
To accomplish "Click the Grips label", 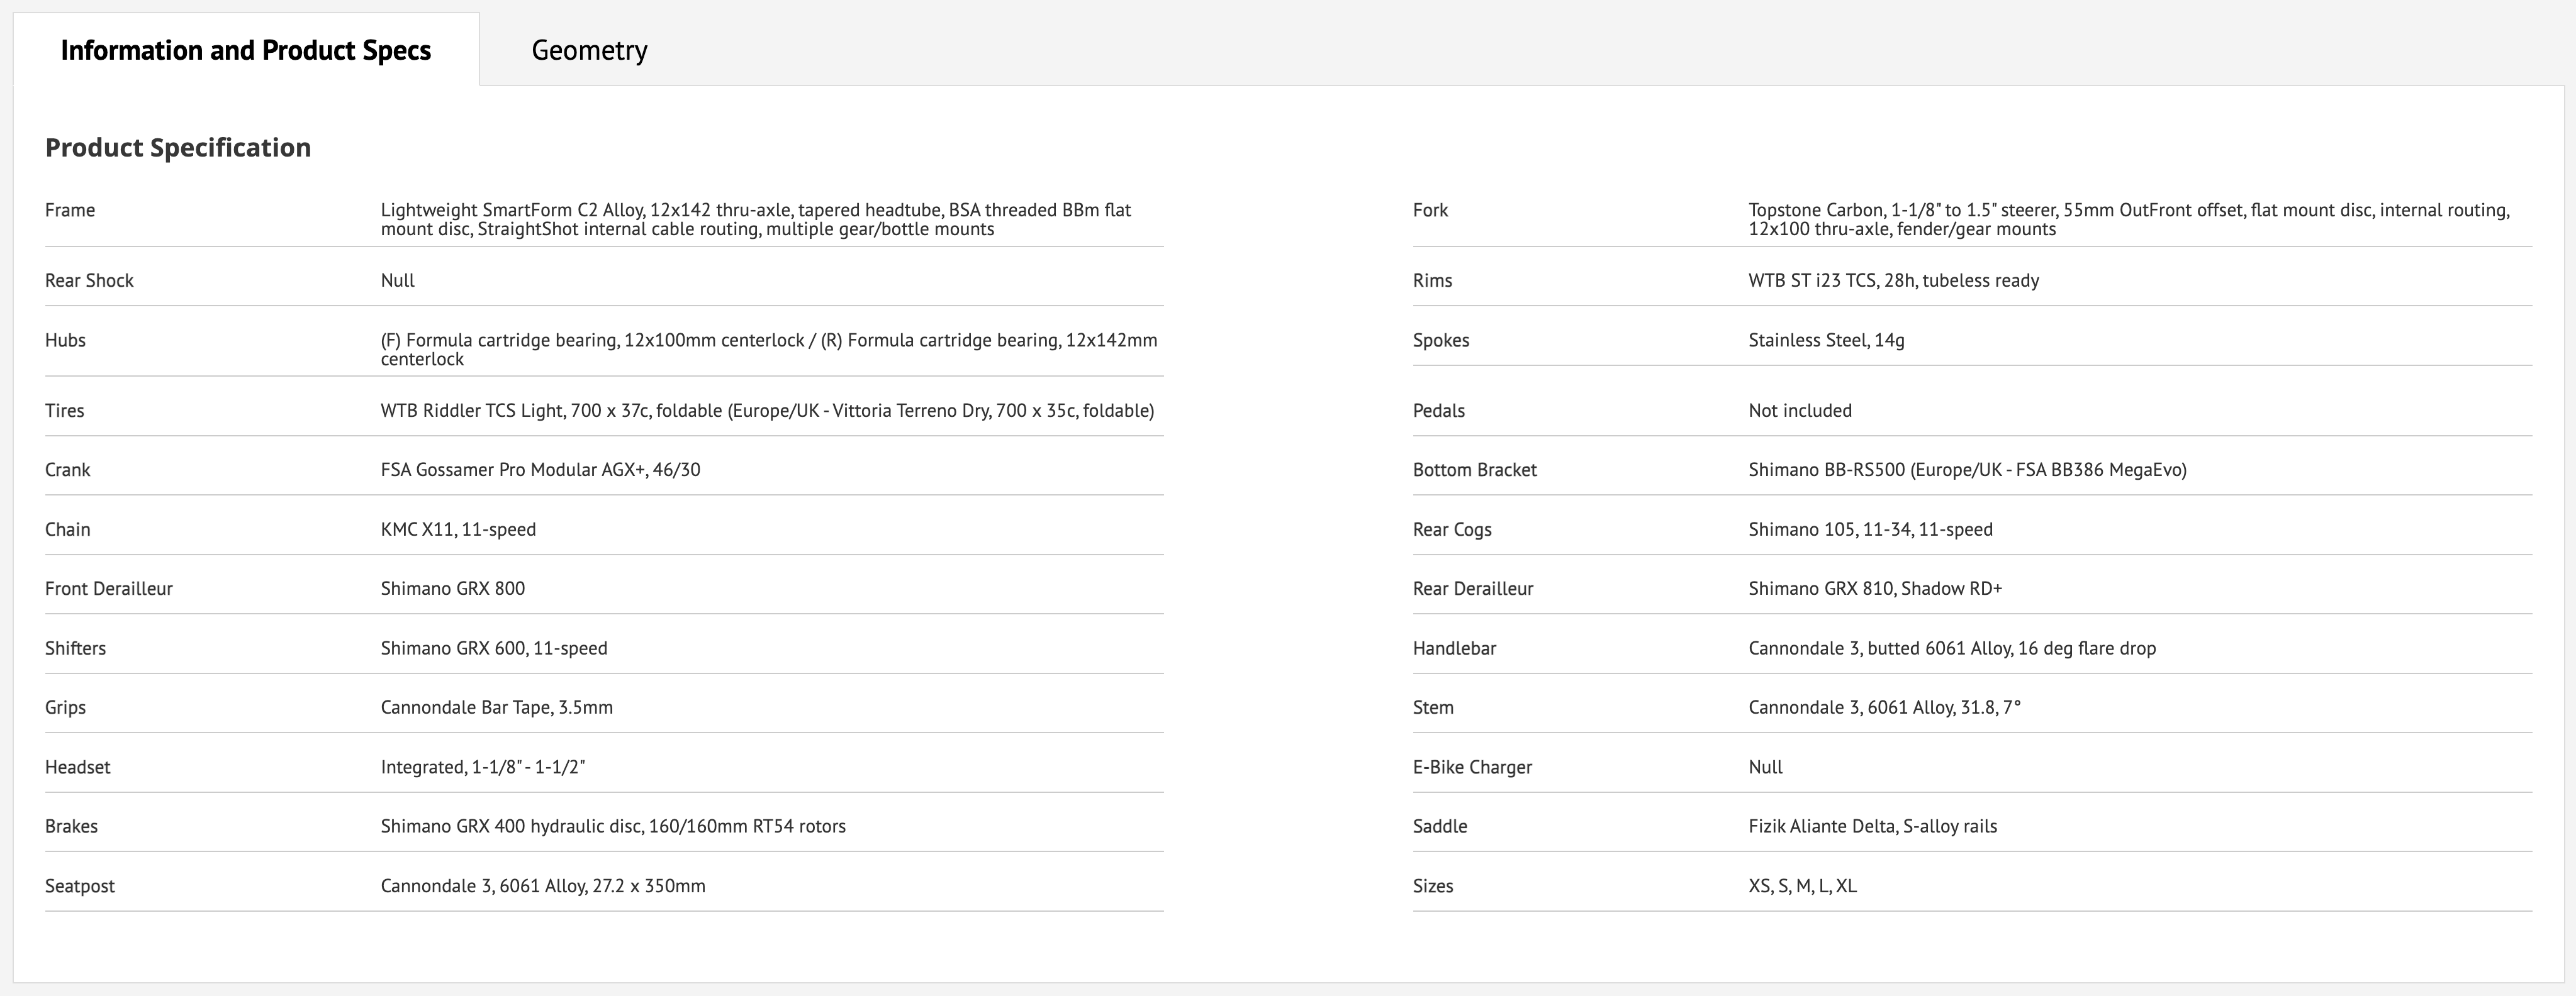I will click(65, 707).
